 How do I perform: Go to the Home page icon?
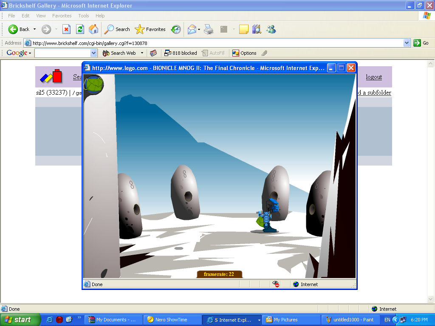[93, 29]
